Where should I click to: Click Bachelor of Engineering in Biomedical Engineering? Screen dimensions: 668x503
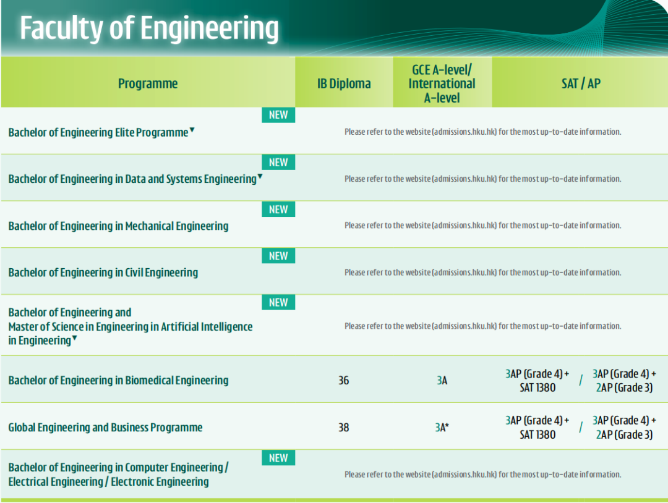tap(118, 381)
